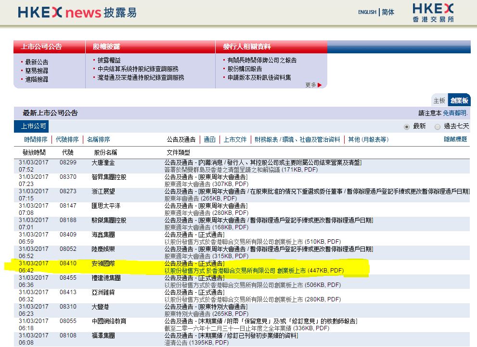
Task: Click stock name 中國網絡教育
Action: (x=109, y=322)
